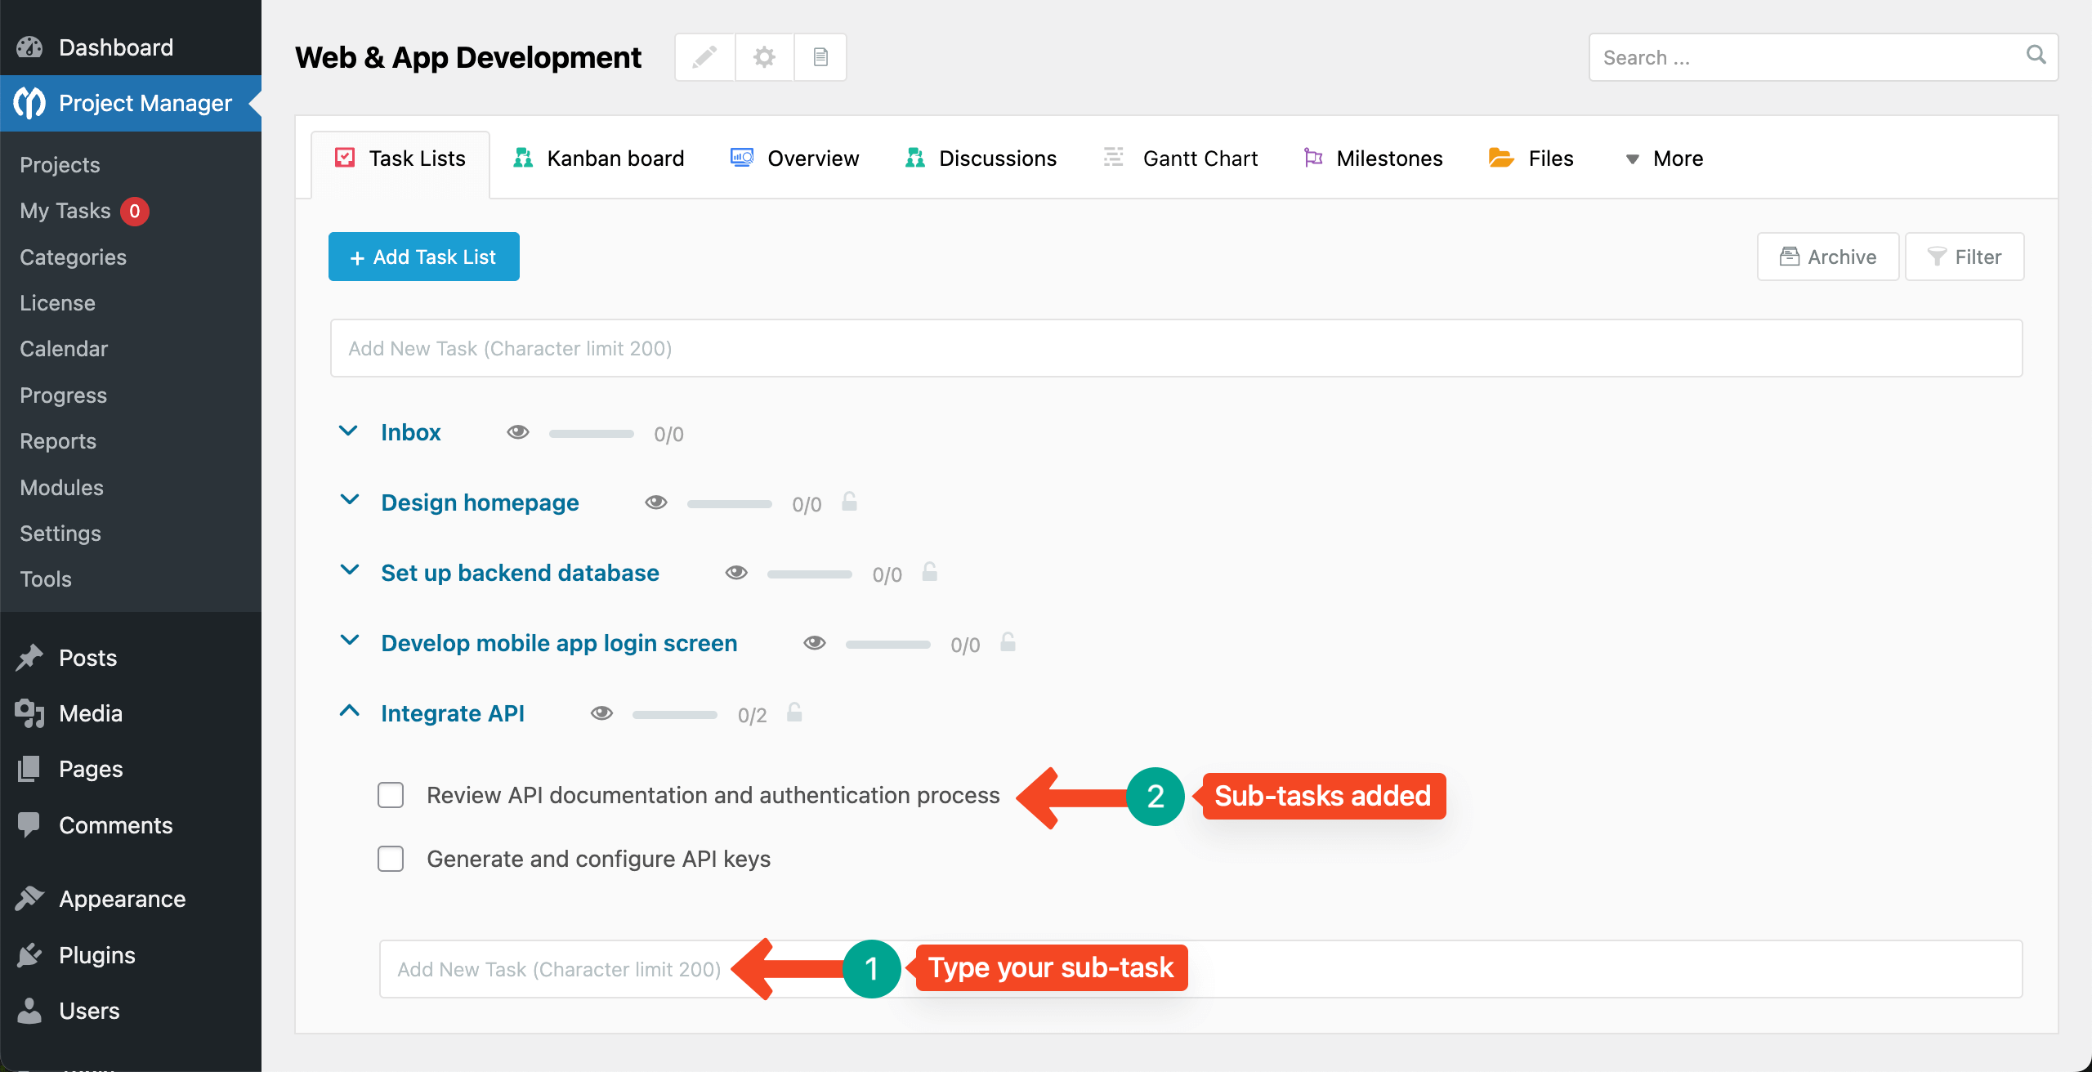Collapse the Integrate API task list
Screen dimensions: 2092x1072
(x=349, y=712)
